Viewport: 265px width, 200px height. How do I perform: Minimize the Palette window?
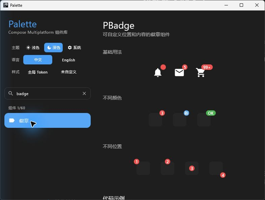pyautogui.click(x=226, y=5)
